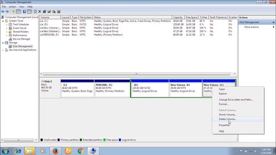Viewport: 276px width, 155px height.
Task: Choose Shrink Volume from the context menu
Action: 227,115
